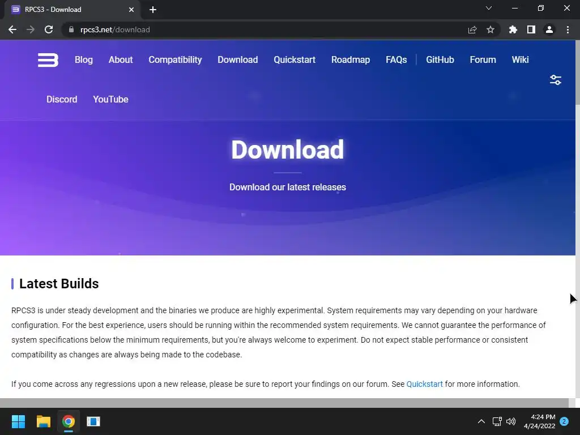Image resolution: width=580 pixels, height=435 pixels.
Task: Open the site settings sliders icon
Action: pyautogui.click(x=555, y=80)
